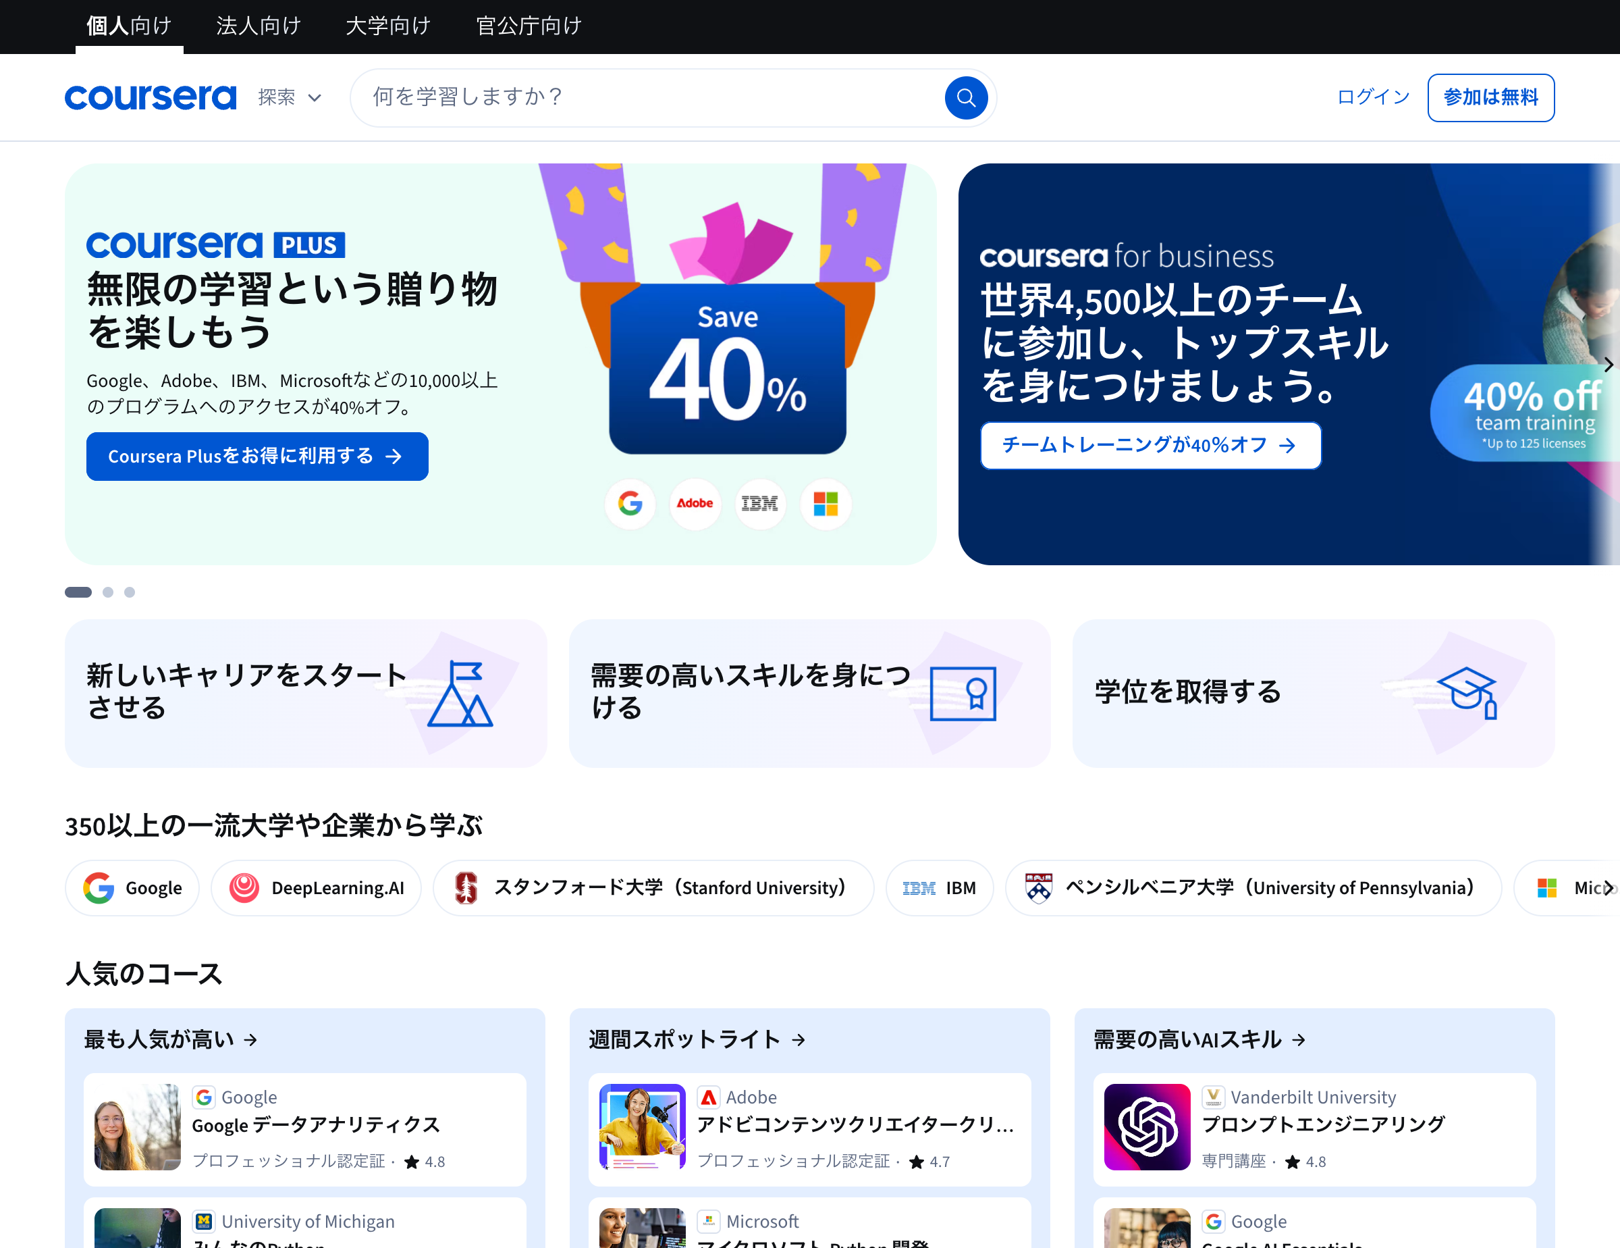
Task: Select the Stanford University partner entry
Action: tap(653, 887)
